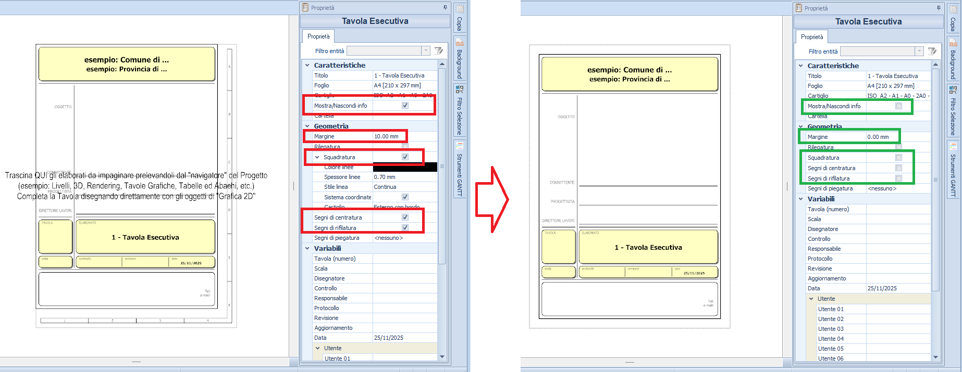962x372 pixels.
Task: Enable the unchecked Squadratura checkbox
Action: (898, 158)
